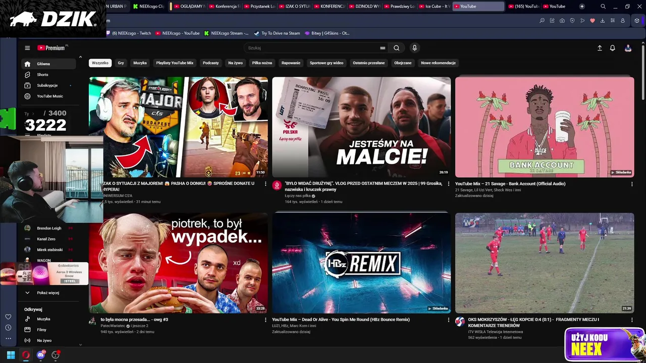Open browser downloads icon
Viewport: 646px width, 363px height.
click(x=602, y=21)
